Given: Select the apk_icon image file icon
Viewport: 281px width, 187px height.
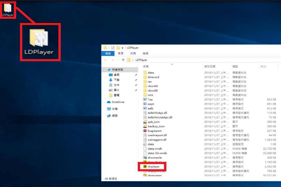Looking at the screenshot, I should point(145,122).
